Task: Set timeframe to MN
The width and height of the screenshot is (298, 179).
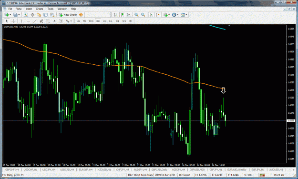Action: coord(130,21)
